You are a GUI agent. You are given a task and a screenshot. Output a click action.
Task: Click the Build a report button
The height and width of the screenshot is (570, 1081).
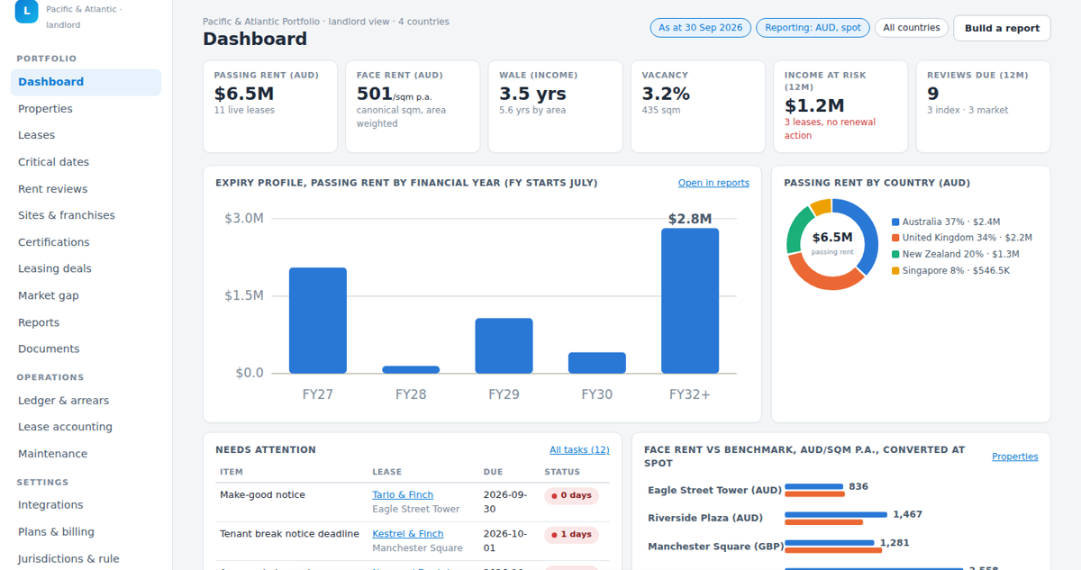1002,28
